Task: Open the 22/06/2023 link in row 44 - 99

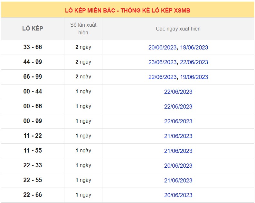Action: pos(194,62)
